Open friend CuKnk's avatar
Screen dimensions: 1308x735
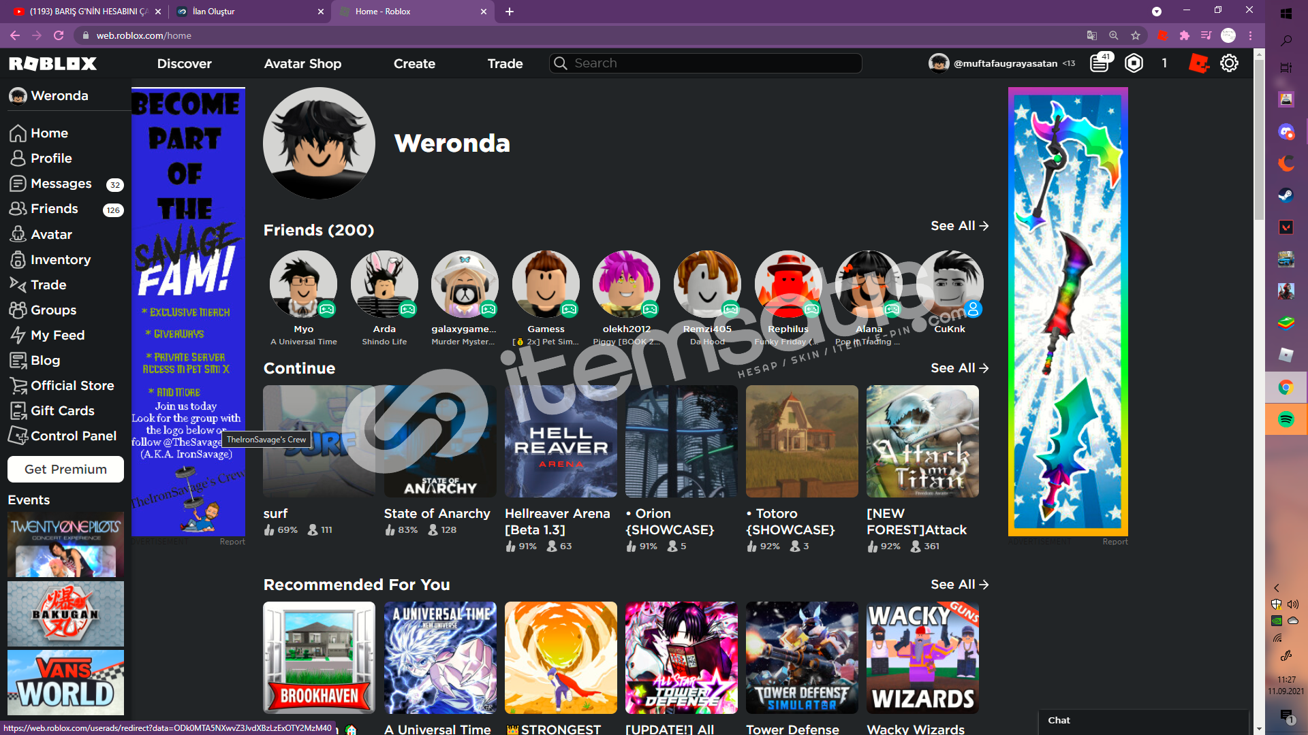pos(950,284)
